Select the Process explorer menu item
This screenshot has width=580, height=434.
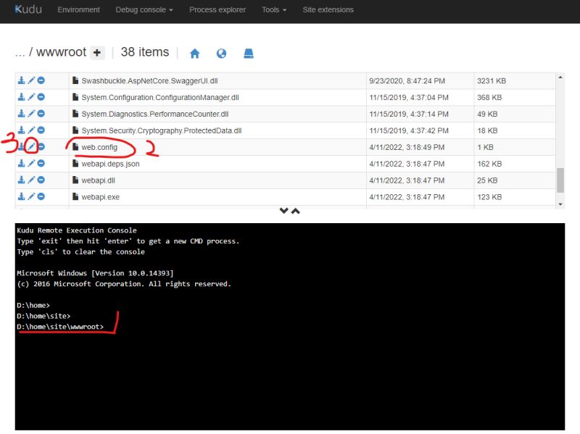pyautogui.click(x=217, y=9)
